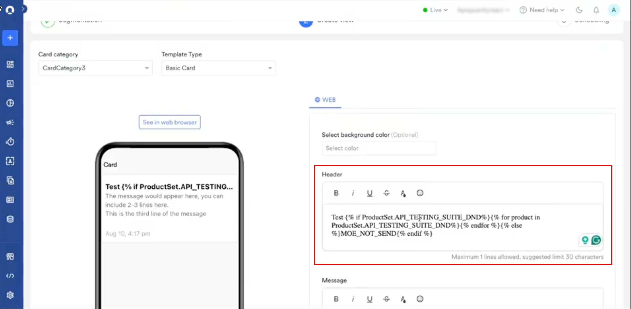Open the Card category dropdown
The width and height of the screenshot is (631, 309).
click(95, 68)
